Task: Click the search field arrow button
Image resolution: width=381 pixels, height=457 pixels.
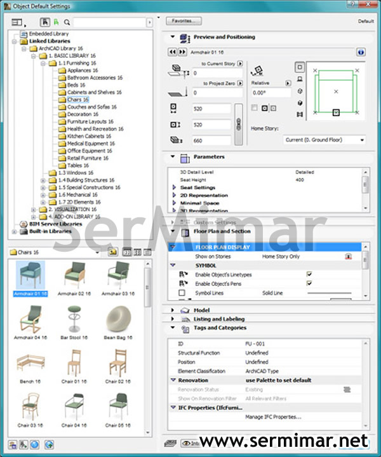Action: [x=150, y=22]
